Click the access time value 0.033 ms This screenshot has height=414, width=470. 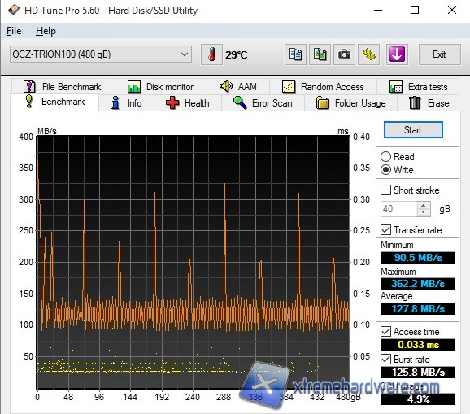click(418, 345)
